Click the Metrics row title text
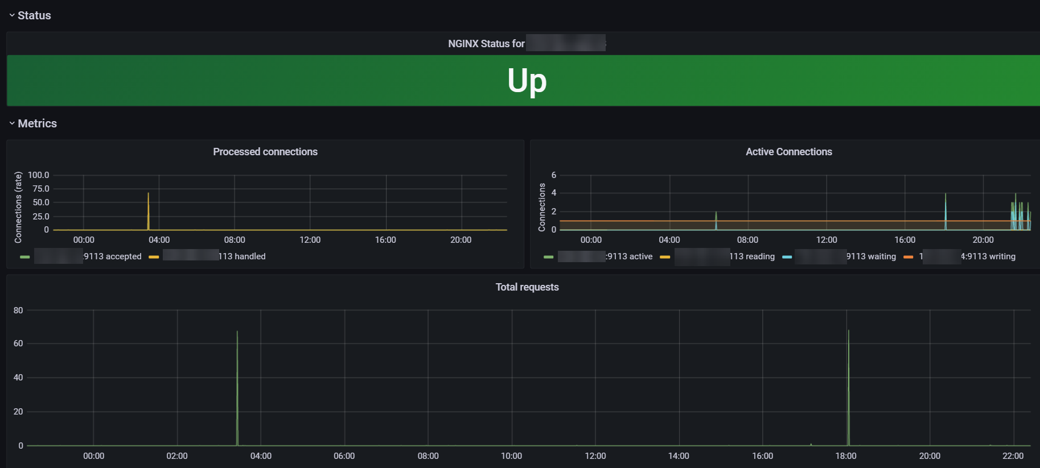The height and width of the screenshot is (468, 1040). [37, 123]
